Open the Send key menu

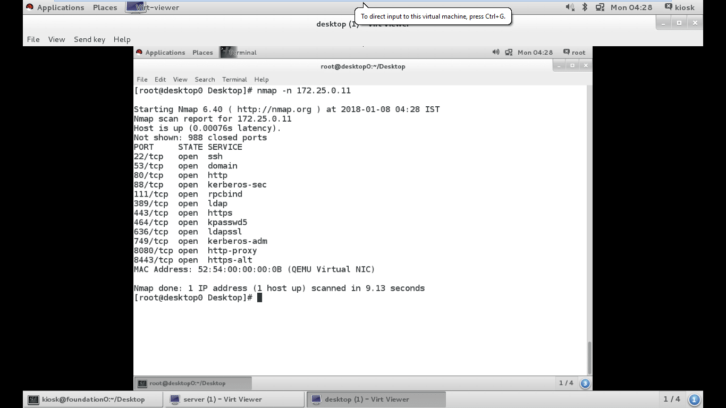(89, 39)
